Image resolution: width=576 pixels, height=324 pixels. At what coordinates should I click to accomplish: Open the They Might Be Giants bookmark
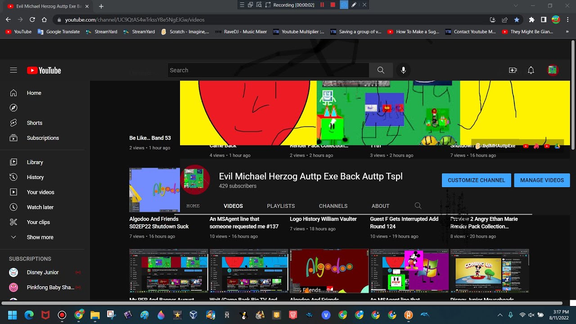point(528,32)
